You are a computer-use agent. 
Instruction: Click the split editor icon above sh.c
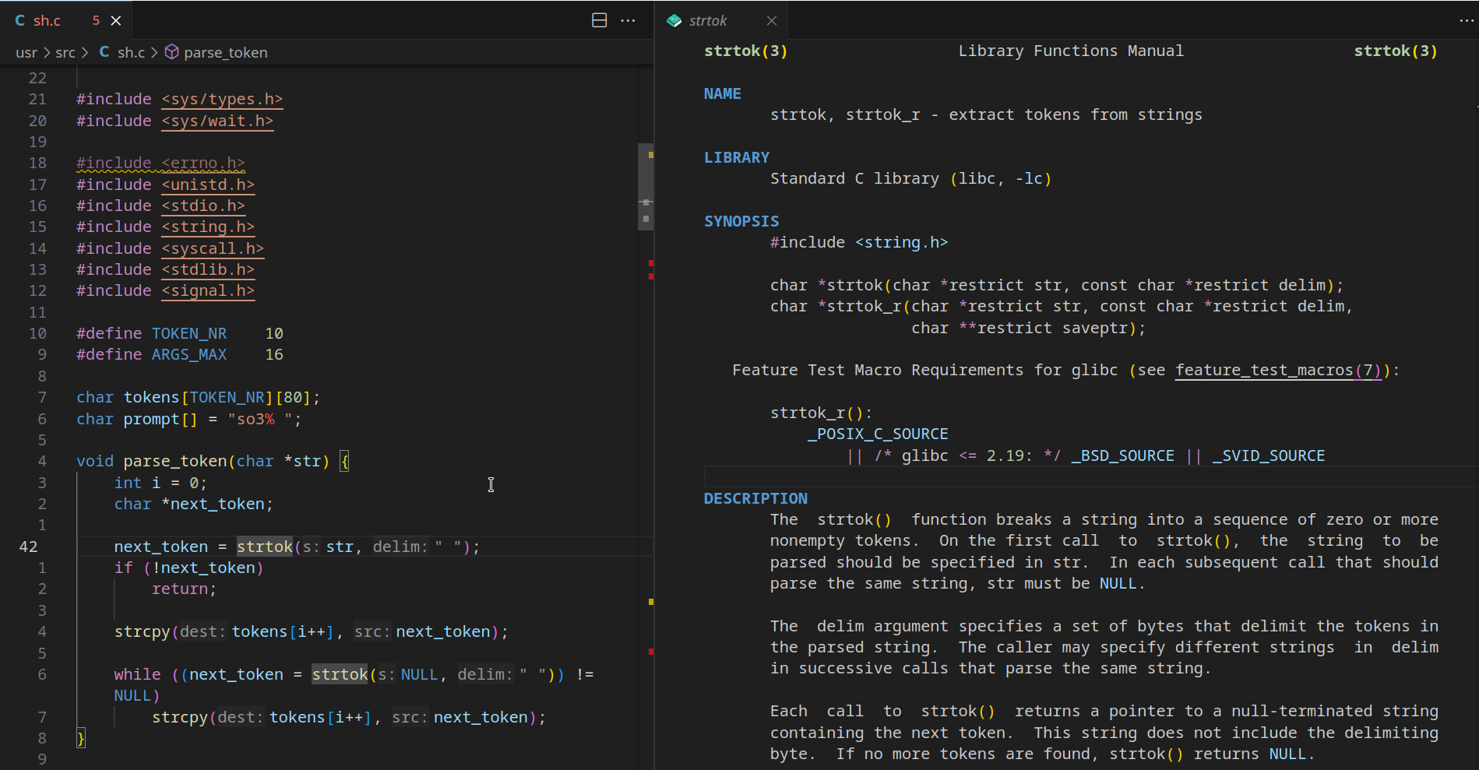tap(600, 20)
